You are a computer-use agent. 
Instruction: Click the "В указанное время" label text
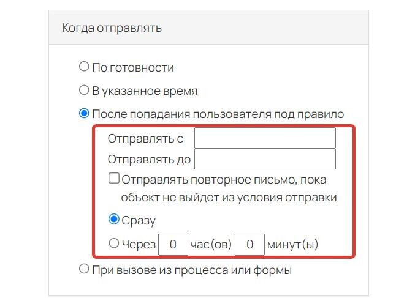click(x=145, y=91)
